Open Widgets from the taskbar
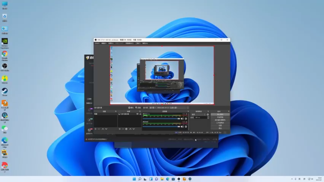This screenshot has height=182, width=324. click(151, 179)
